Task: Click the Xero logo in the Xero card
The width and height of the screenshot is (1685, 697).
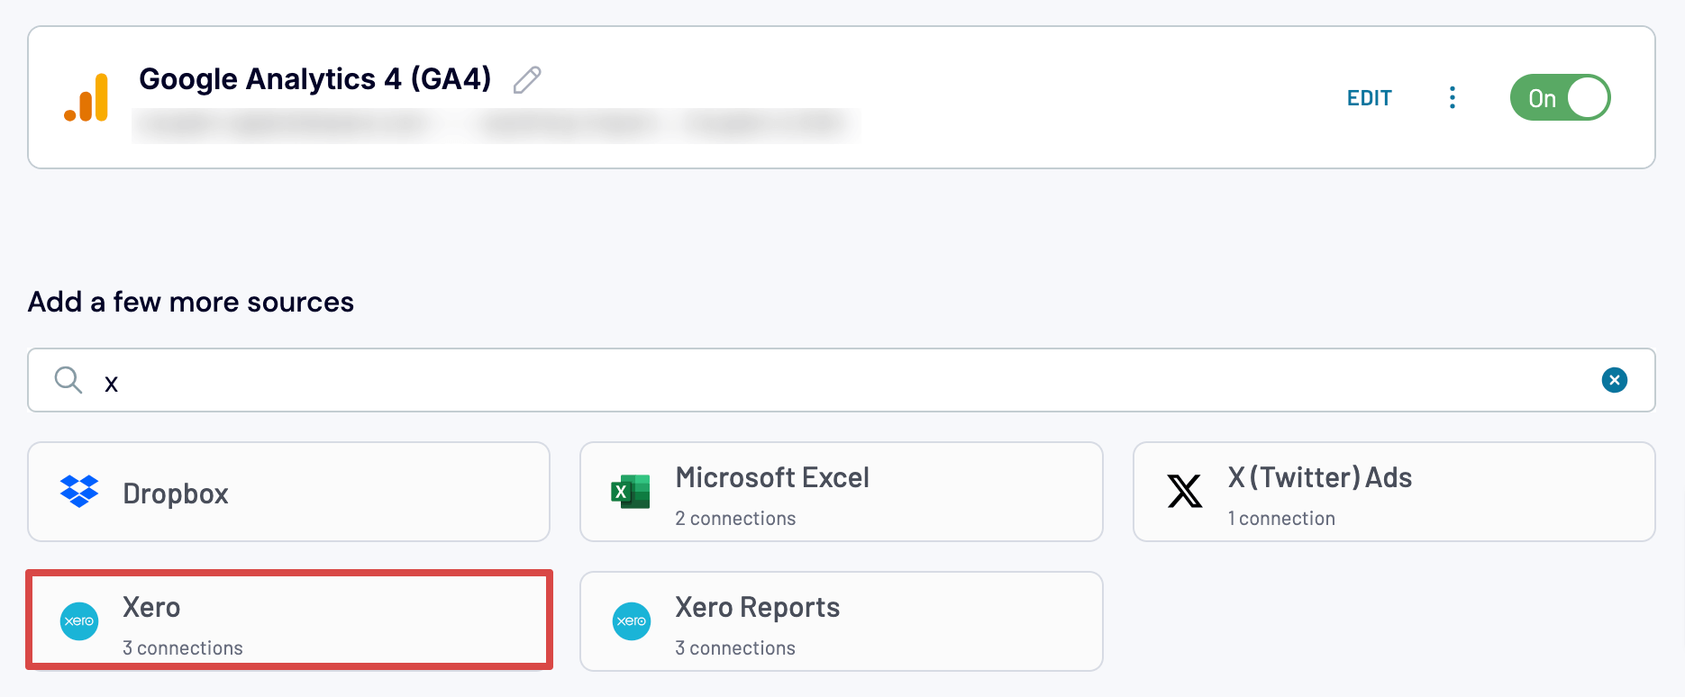Action: click(79, 621)
